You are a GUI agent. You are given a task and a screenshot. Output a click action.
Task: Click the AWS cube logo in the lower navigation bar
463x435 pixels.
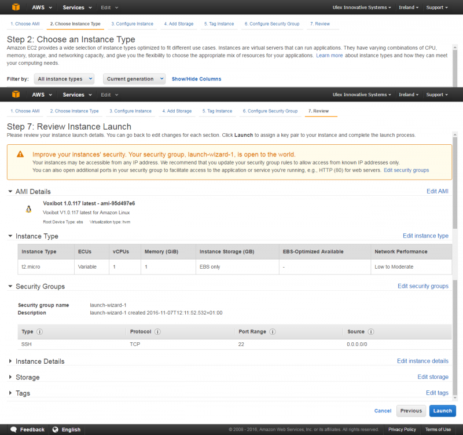[16, 94]
